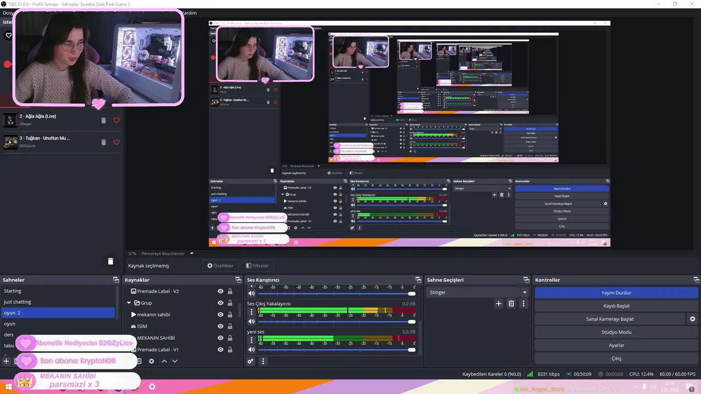This screenshot has width=701, height=394.
Task: Pop out the Sahne Geçişleri dock
Action: pyautogui.click(x=527, y=280)
